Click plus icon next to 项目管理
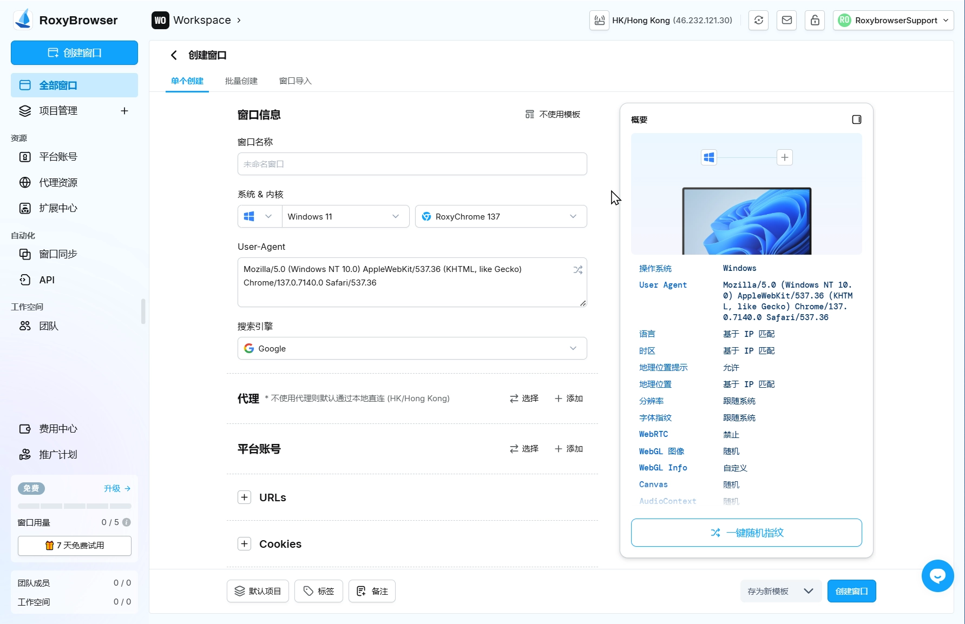 [124, 111]
